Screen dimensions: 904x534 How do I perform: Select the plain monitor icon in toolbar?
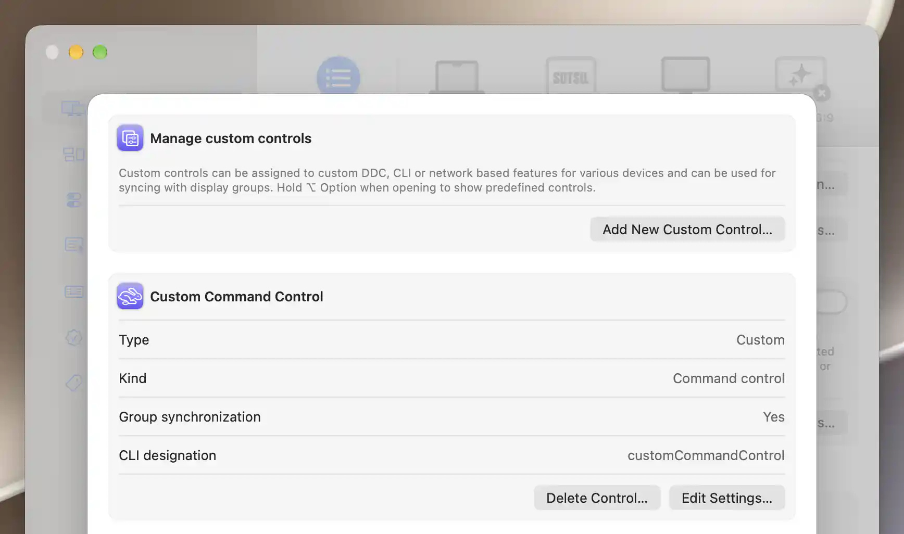point(685,75)
